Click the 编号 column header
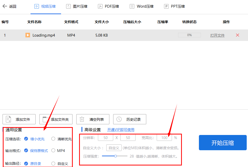The image size is (248, 167). [5, 22]
